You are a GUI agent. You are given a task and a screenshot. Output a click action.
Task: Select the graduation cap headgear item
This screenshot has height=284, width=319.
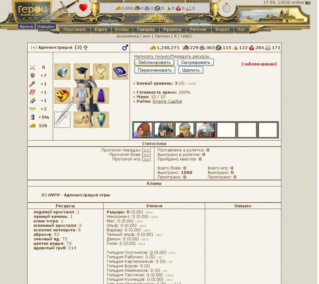click(x=82, y=72)
